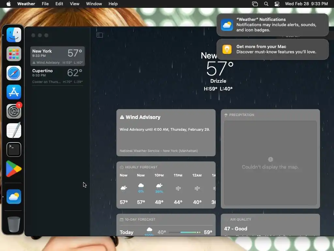Open Google Play icon in Dock

point(14,169)
